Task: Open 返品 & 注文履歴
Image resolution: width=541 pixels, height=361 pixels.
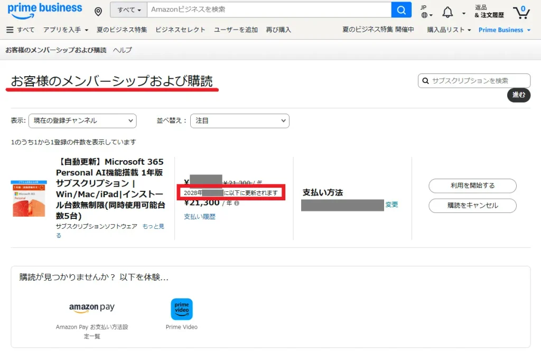Action: (x=489, y=12)
